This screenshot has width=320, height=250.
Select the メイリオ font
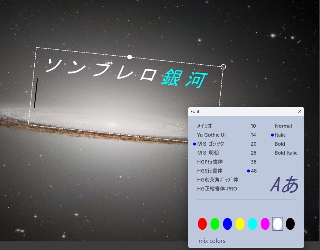204,126
